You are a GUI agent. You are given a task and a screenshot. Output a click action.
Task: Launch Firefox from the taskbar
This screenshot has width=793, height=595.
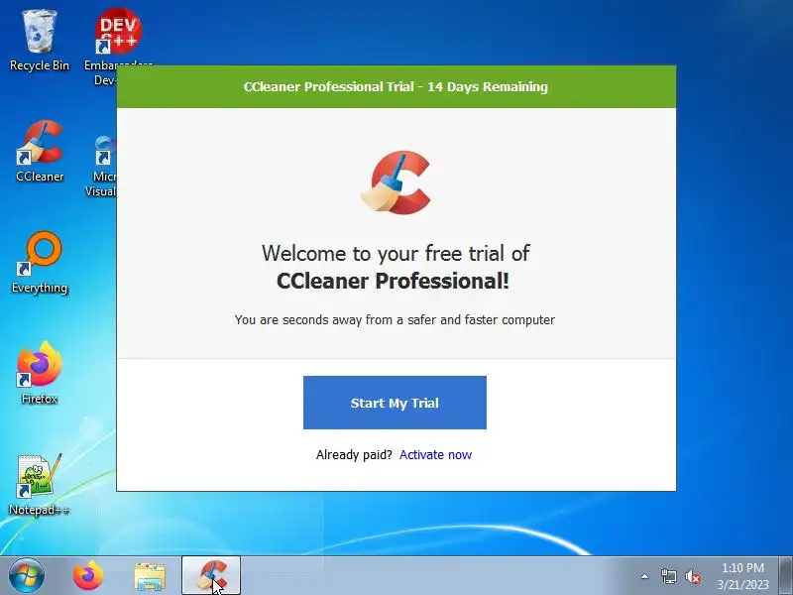88,576
